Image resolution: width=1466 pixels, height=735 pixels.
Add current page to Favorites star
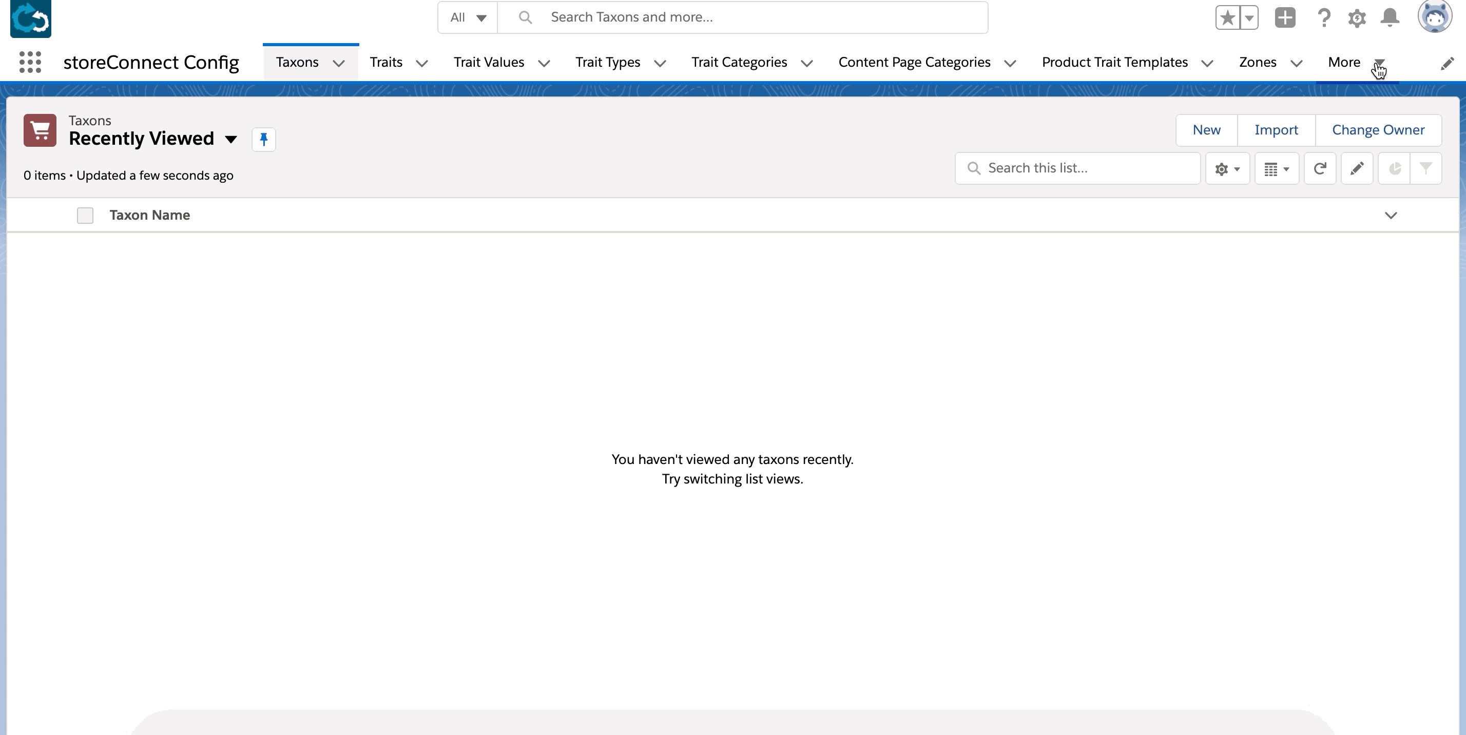coord(1227,17)
